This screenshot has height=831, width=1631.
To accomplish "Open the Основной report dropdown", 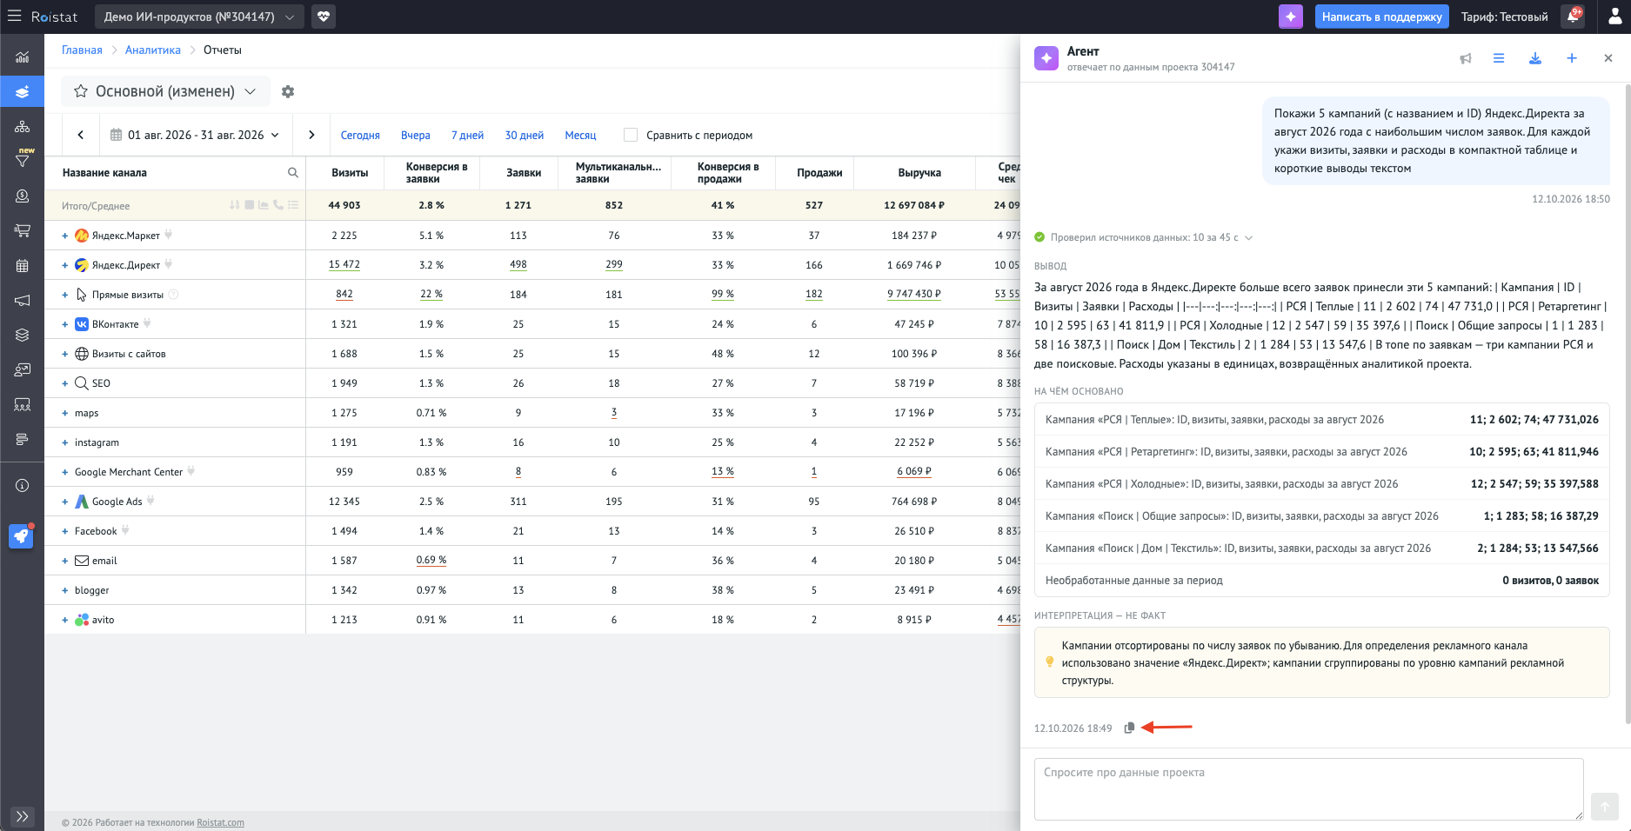I will coord(165,91).
